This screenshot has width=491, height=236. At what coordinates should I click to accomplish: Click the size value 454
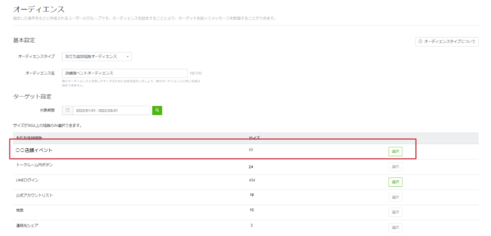[252, 180]
